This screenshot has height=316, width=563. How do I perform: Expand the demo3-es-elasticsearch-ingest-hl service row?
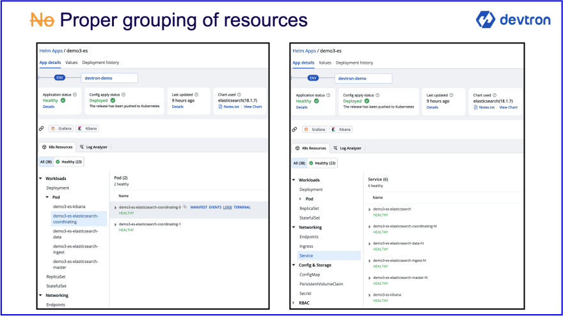coord(370,261)
